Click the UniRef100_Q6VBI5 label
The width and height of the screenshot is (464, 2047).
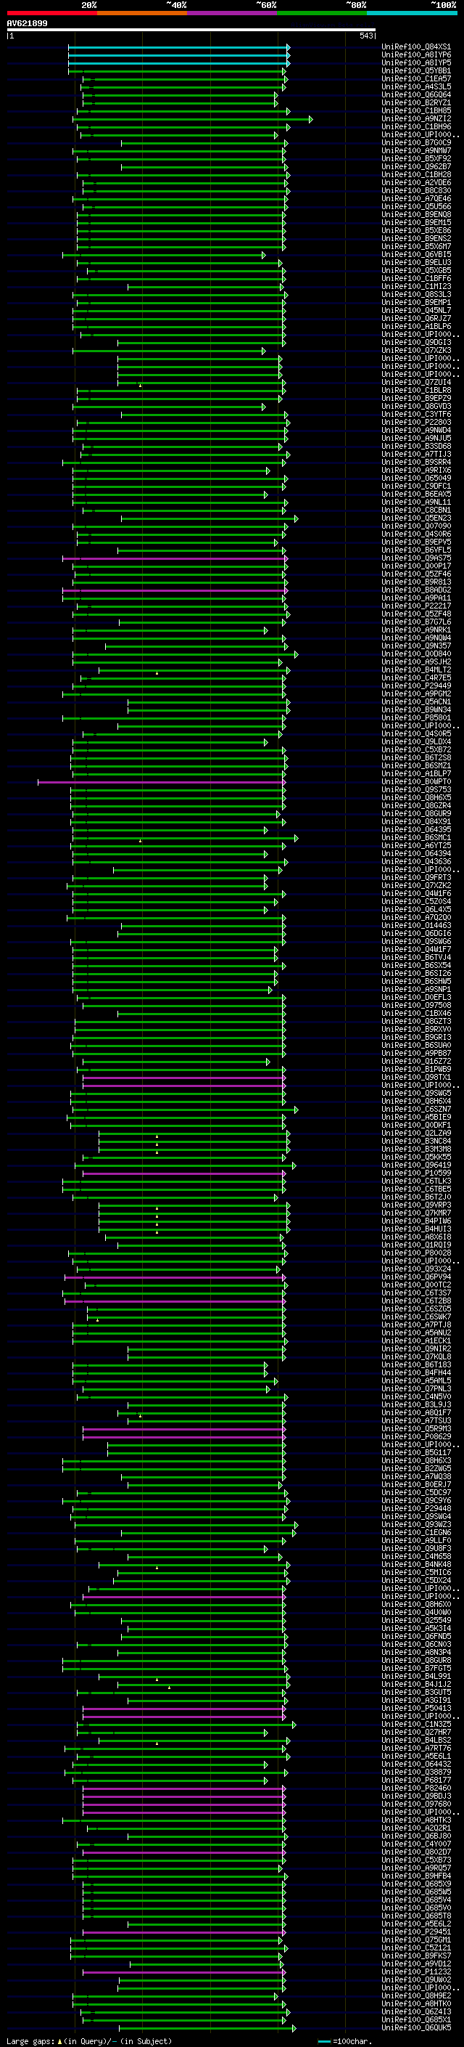click(x=416, y=254)
